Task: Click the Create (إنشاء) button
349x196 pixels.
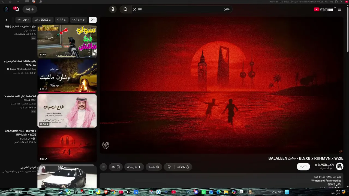Action: click(30, 9)
